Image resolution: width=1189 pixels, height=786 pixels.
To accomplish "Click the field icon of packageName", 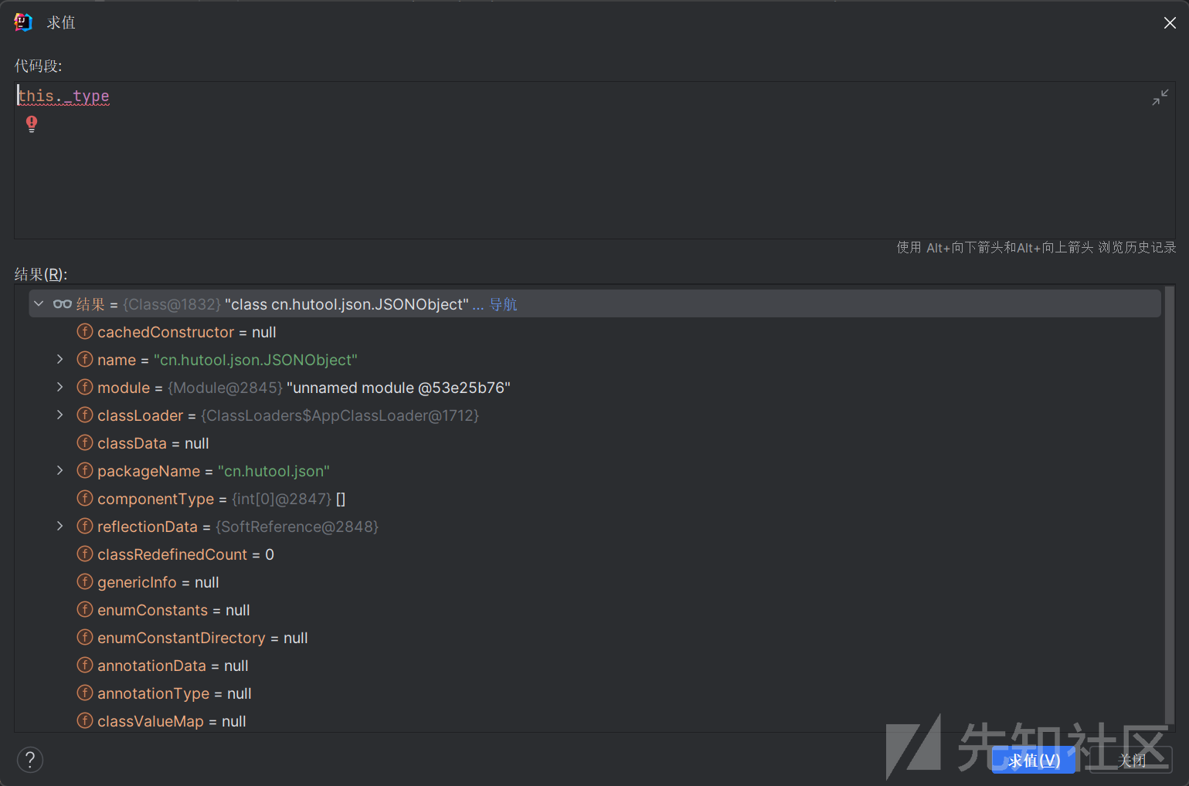I will pos(85,471).
